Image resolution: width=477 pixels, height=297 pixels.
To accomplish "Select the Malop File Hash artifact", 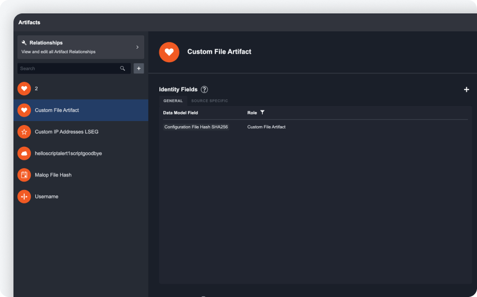I will pos(53,175).
